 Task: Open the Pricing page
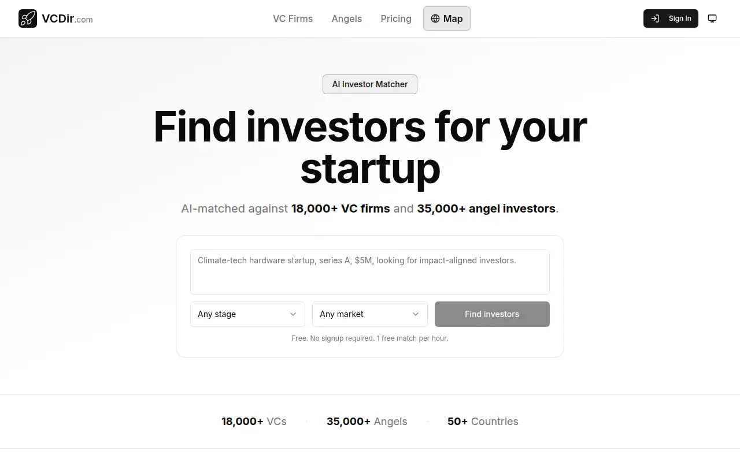coord(396,18)
